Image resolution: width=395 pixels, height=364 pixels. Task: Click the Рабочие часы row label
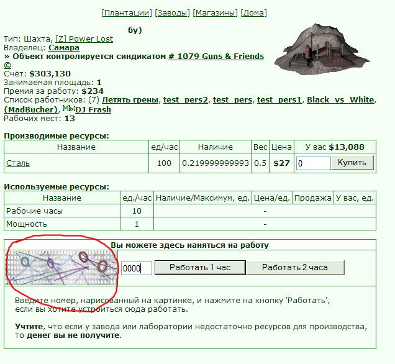(x=34, y=211)
